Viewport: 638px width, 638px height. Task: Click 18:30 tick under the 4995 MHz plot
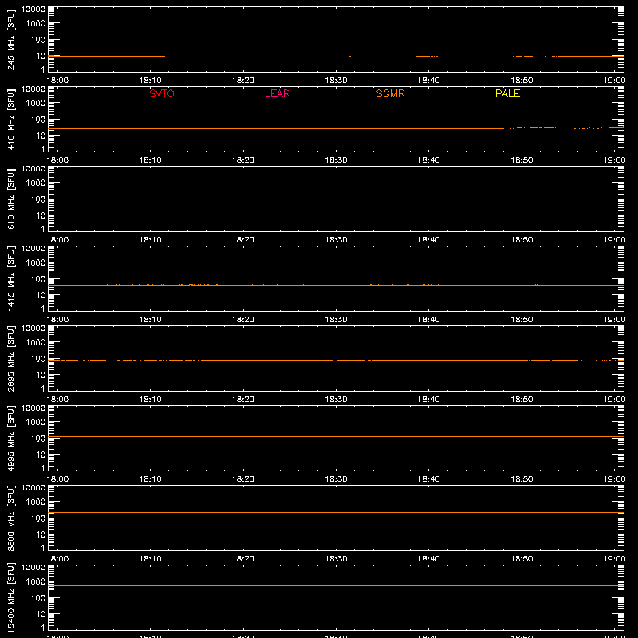coord(336,479)
